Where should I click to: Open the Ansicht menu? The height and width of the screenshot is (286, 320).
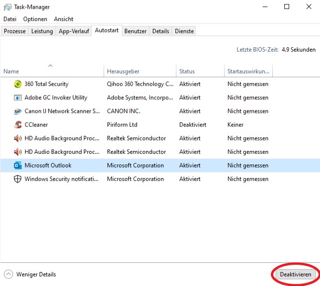(64, 19)
